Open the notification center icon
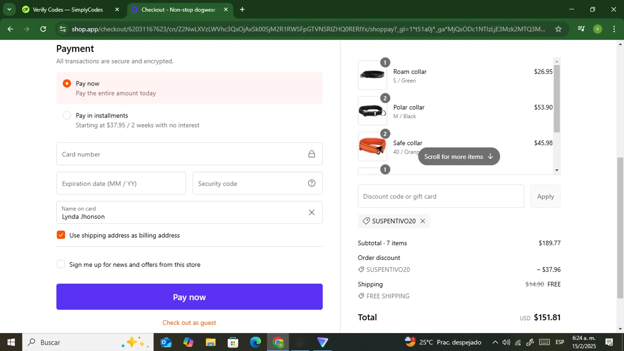Screen dimensions: 624x351 609,342
